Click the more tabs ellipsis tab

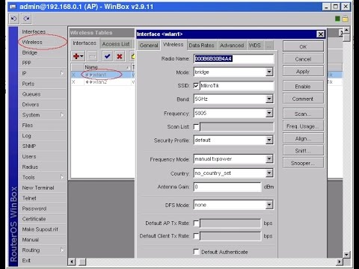point(269,46)
